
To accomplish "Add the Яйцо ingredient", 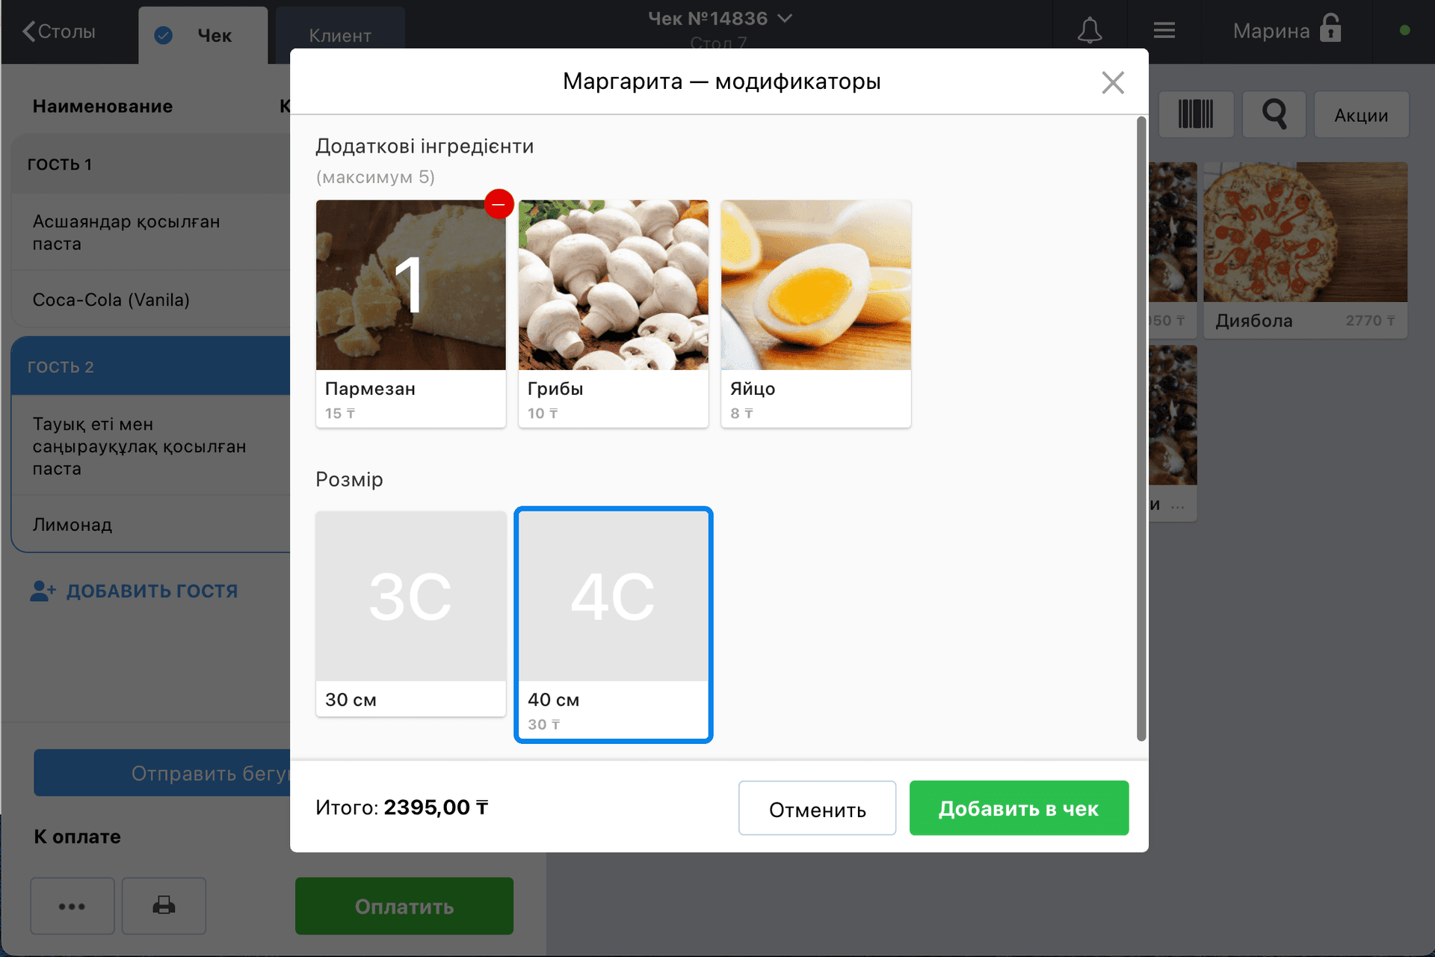I will click(815, 313).
